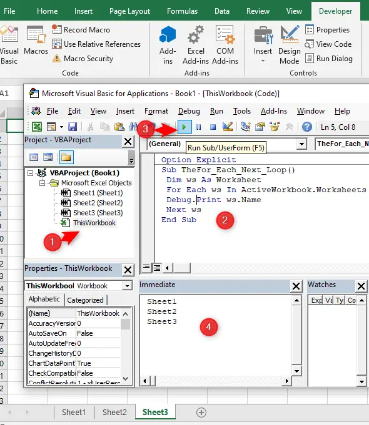Click Immediate window scroll down arrow
The height and width of the screenshot is (425, 369).
(296, 371)
